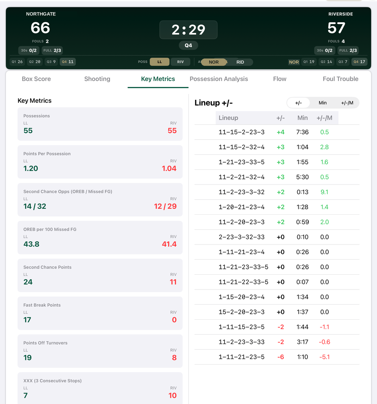Go to the Flow tab
This screenshot has width=377, height=404.
[x=280, y=79]
